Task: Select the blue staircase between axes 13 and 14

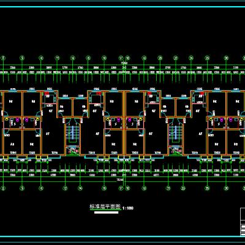Action: coord(72,133)
